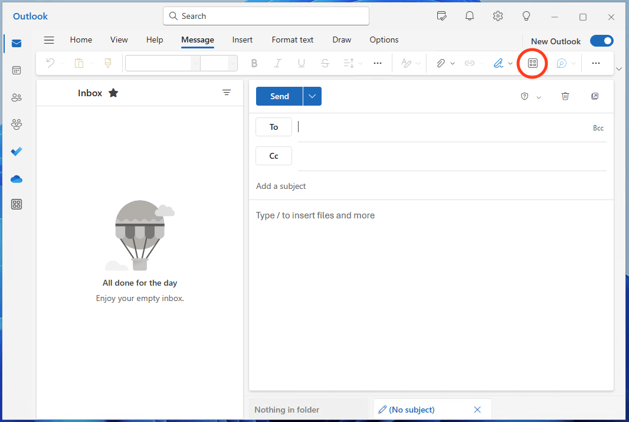Open the Calendar from the left sidebar
The image size is (629, 422).
[17, 70]
